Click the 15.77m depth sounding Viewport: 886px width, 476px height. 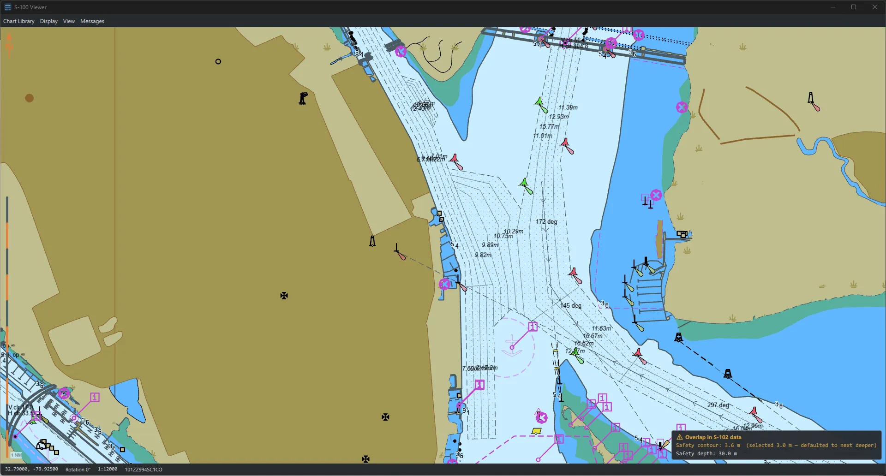tap(549, 126)
